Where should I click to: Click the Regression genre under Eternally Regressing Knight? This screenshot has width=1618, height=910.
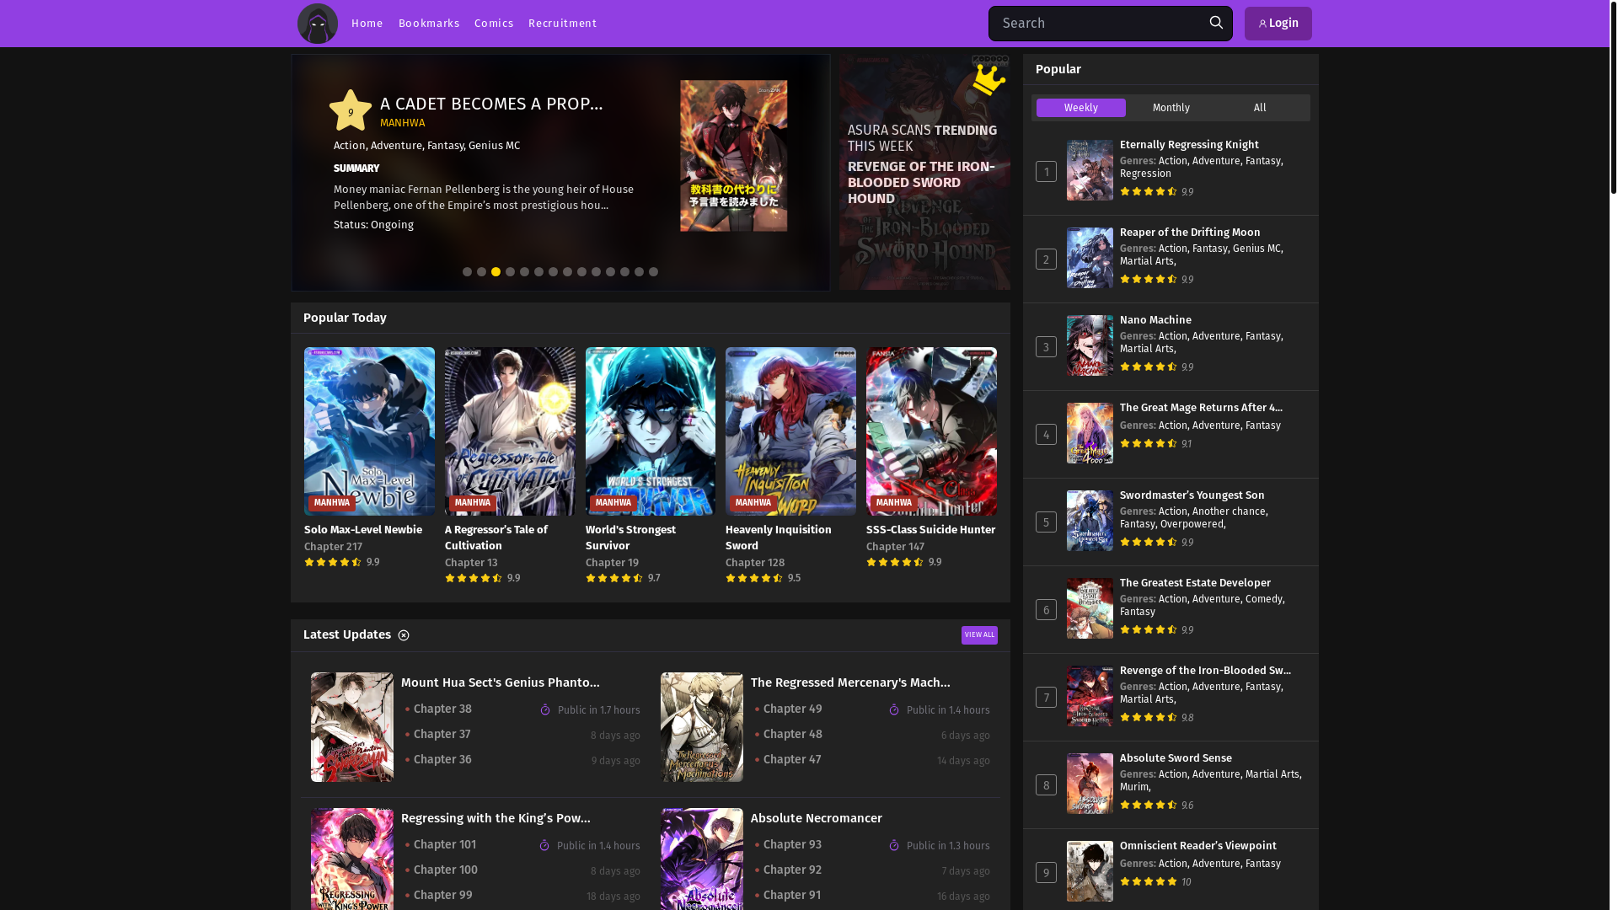(1145, 174)
